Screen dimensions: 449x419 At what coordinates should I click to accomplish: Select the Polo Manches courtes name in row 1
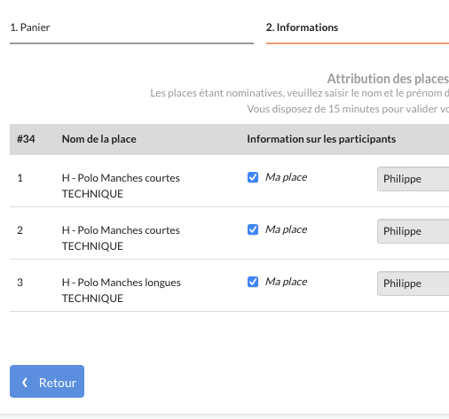coord(121,186)
